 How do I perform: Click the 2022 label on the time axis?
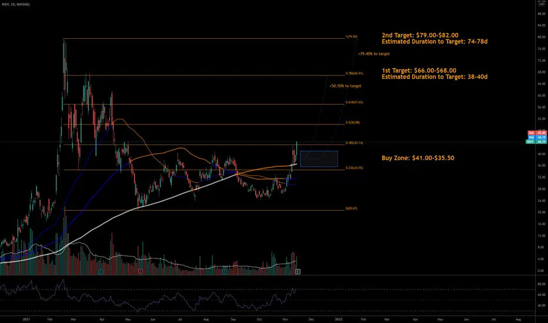click(x=339, y=319)
